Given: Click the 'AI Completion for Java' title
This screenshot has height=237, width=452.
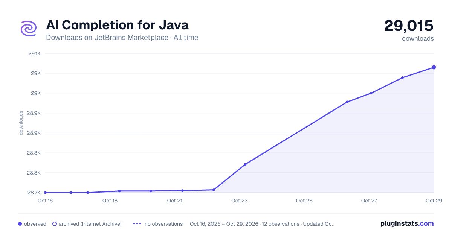Looking at the screenshot, I should click(x=117, y=25).
